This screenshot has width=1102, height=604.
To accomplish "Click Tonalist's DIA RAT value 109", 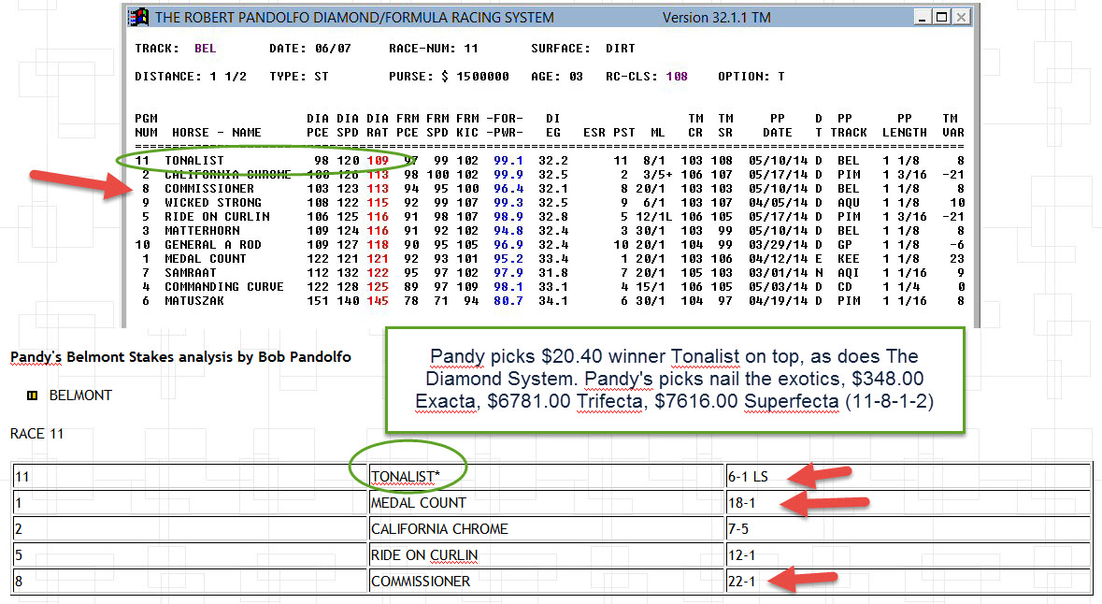I will [x=378, y=160].
